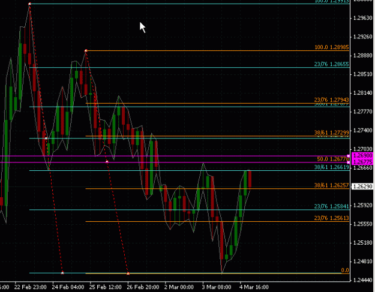Click the 1.25550 price scale value
375x292 pixels.
(x=363, y=224)
